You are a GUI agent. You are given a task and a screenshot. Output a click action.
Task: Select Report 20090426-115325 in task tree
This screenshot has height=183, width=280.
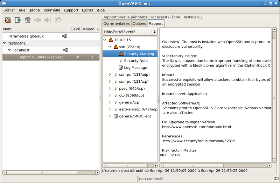point(41,57)
